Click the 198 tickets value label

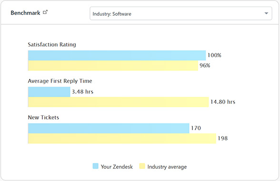[x=222, y=138]
